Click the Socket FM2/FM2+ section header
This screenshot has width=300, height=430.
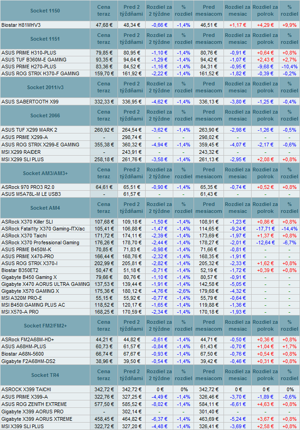[x=45, y=326]
